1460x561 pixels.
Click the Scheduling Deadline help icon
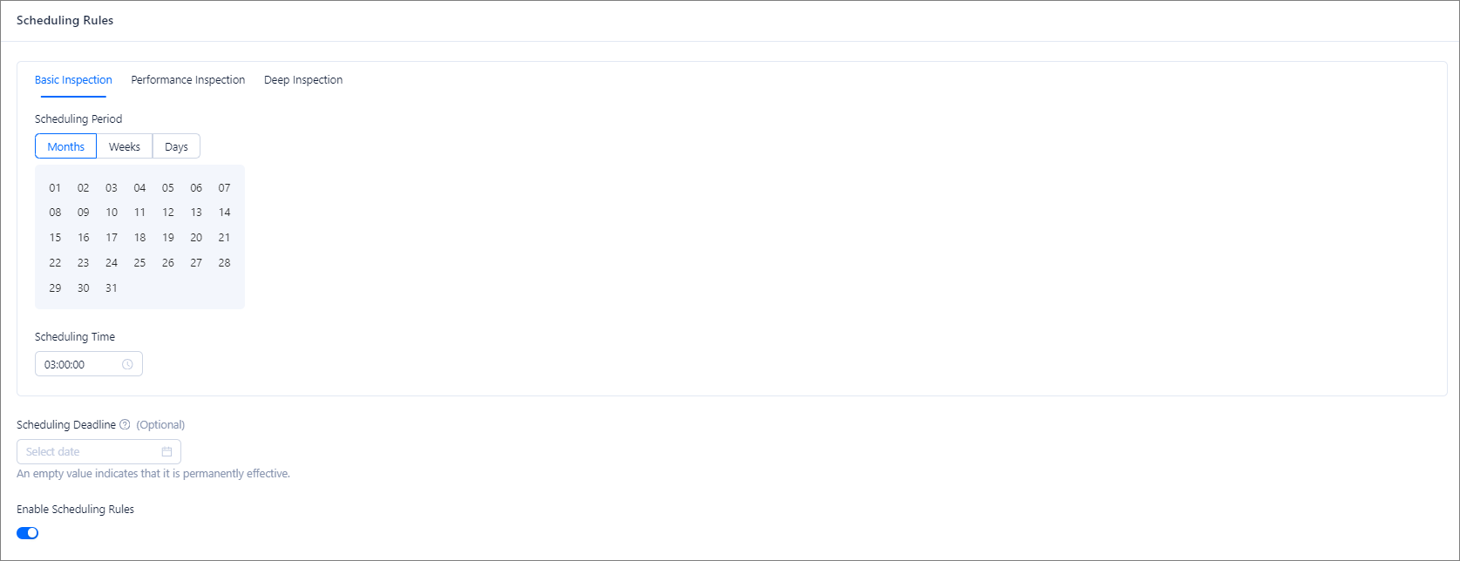click(125, 425)
